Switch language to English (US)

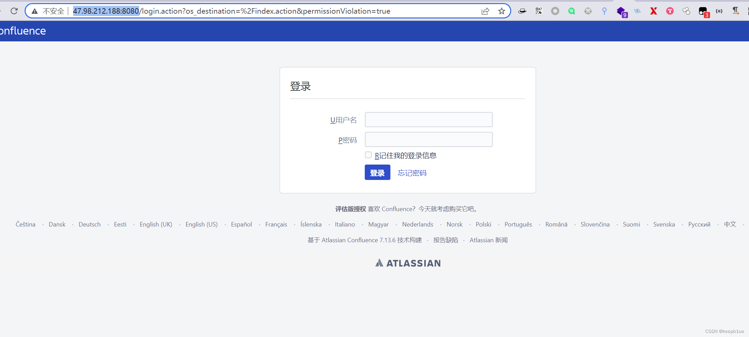[x=201, y=224]
